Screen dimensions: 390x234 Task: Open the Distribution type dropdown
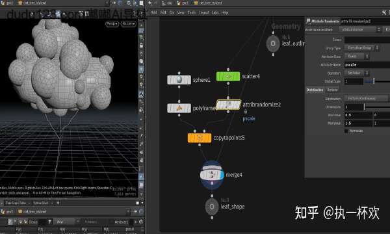coord(366,98)
